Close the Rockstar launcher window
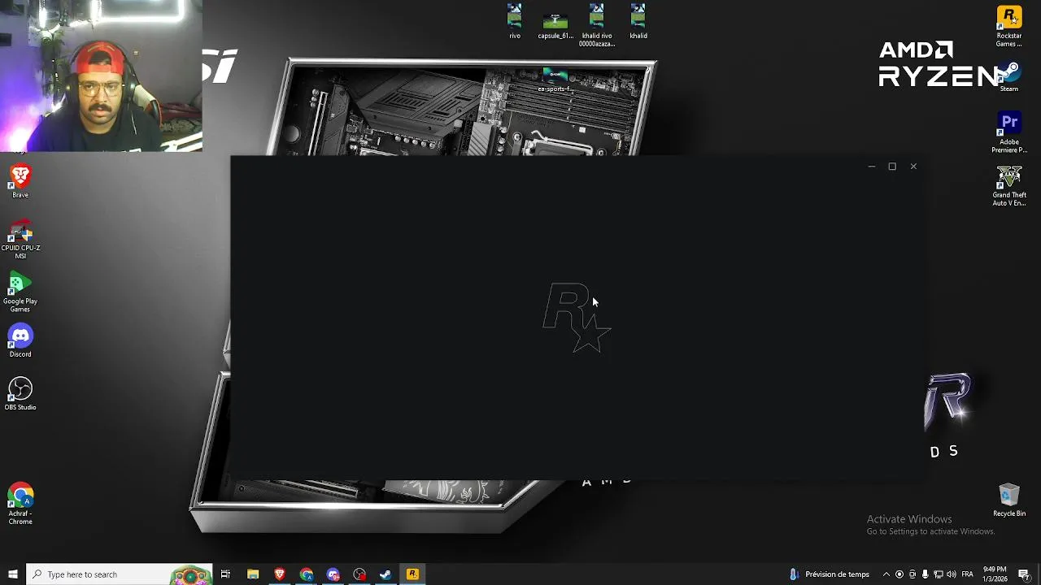1041x585 pixels. click(913, 167)
